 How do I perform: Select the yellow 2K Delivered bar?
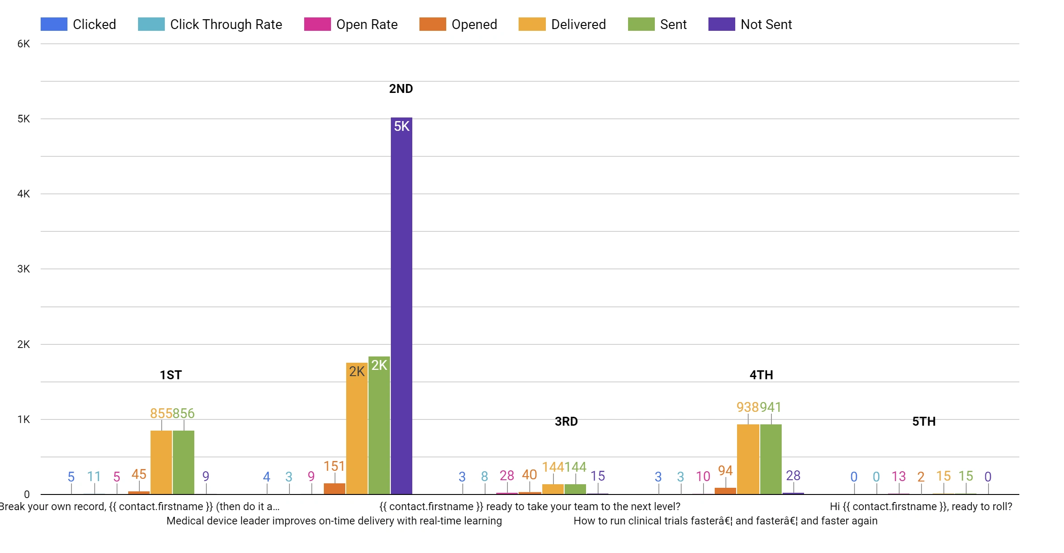(357, 428)
